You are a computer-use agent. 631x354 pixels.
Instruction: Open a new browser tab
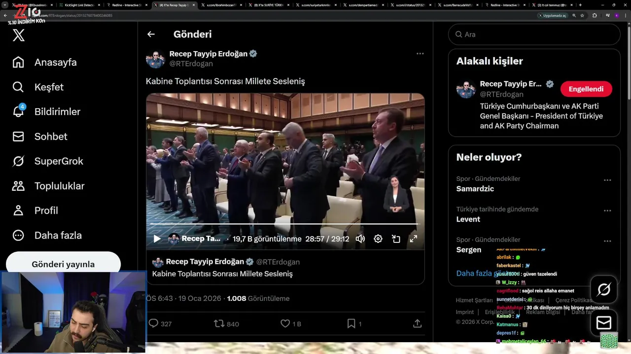580,5
